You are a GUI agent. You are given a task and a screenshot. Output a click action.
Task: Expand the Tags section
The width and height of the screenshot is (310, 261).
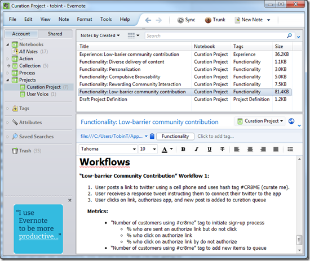point(7,109)
